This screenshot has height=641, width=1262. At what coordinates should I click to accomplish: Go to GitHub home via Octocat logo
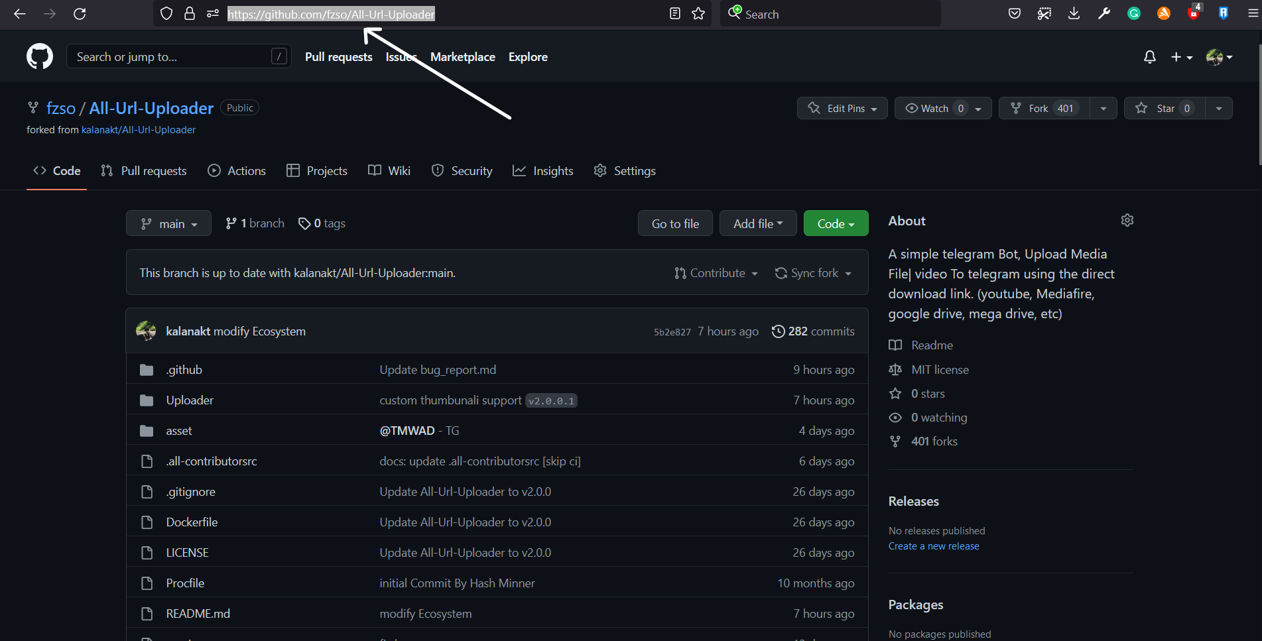point(40,57)
